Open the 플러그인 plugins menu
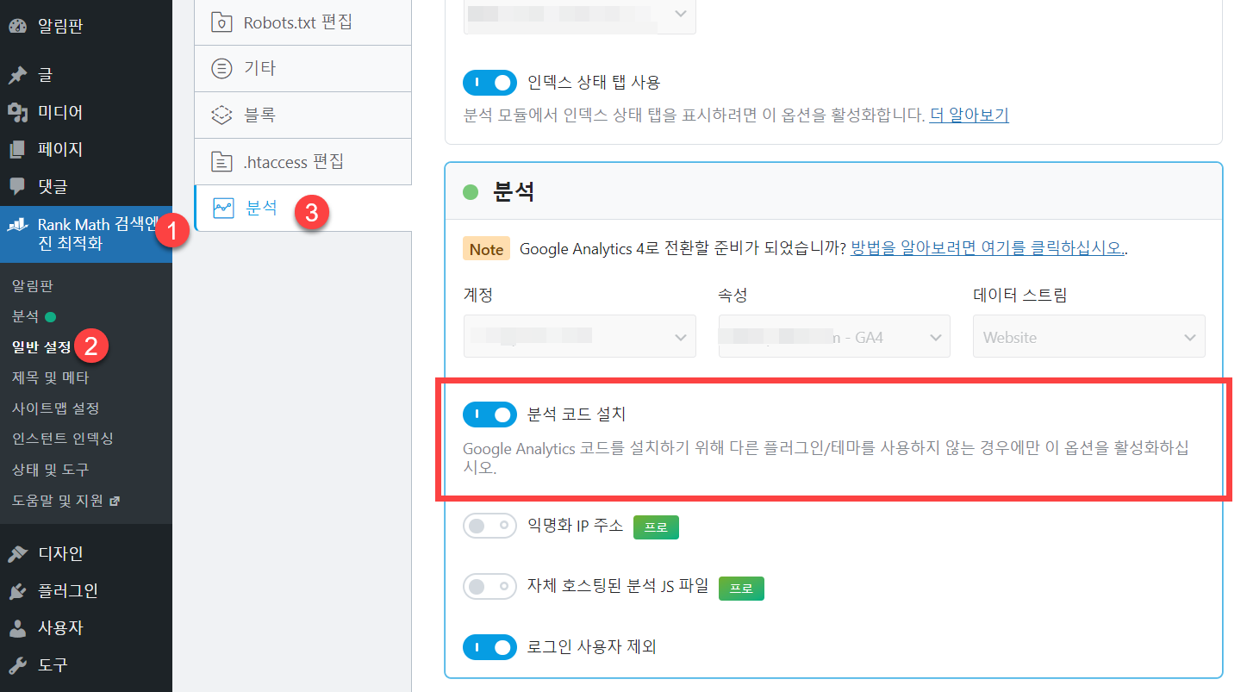The height and width of the screenshot is (692, 1247). [x=86, y=590]
